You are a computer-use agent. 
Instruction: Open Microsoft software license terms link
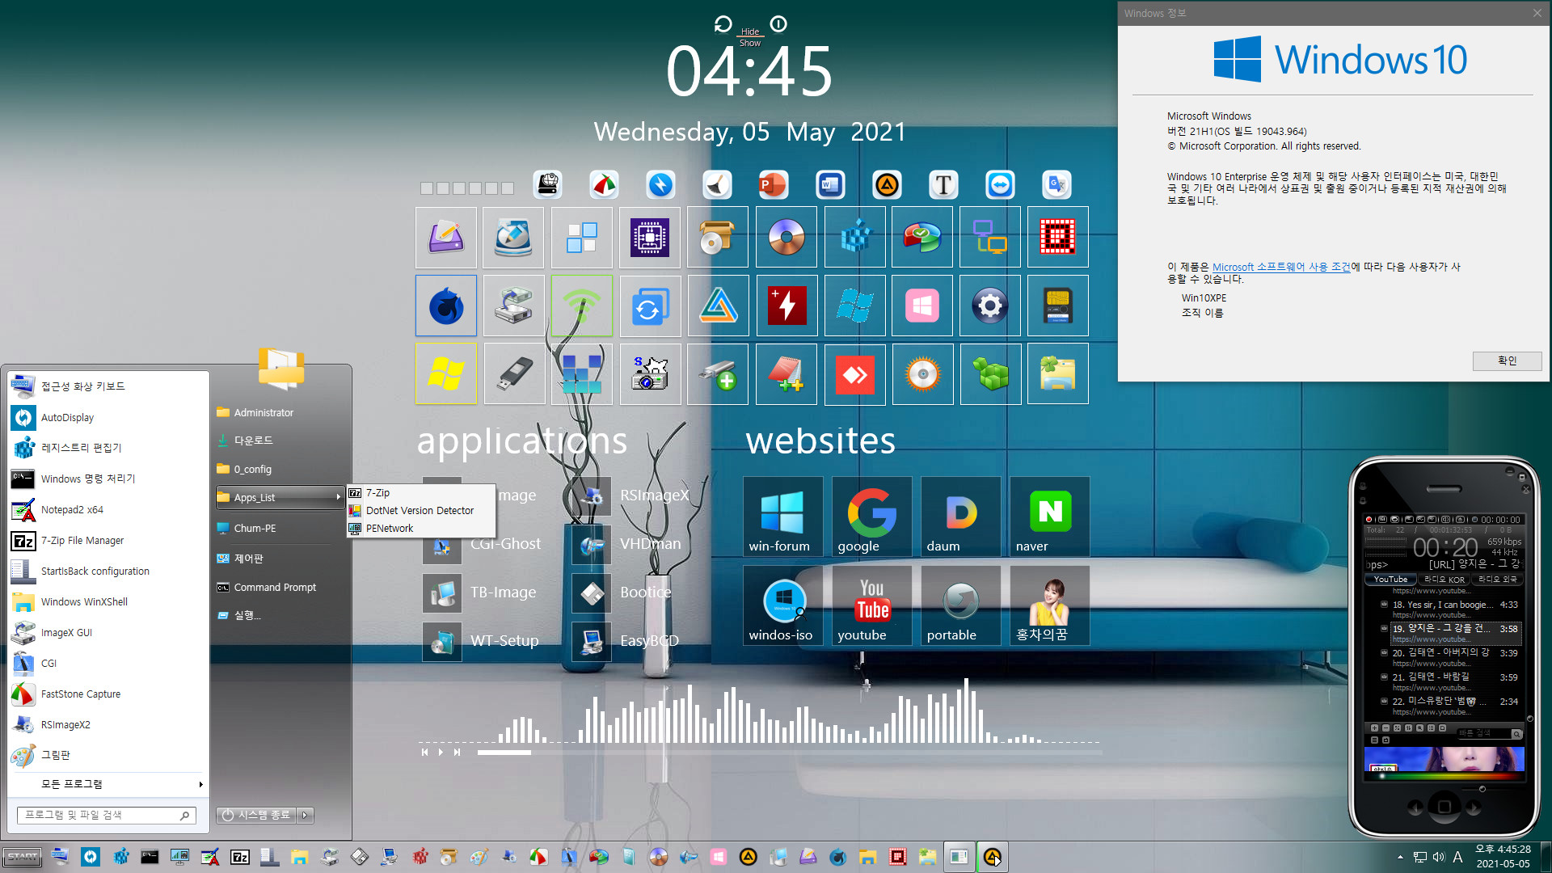1281,267
